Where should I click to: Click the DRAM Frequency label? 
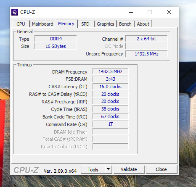70,72
